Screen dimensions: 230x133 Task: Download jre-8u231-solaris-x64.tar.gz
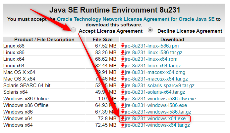point(155,92)
